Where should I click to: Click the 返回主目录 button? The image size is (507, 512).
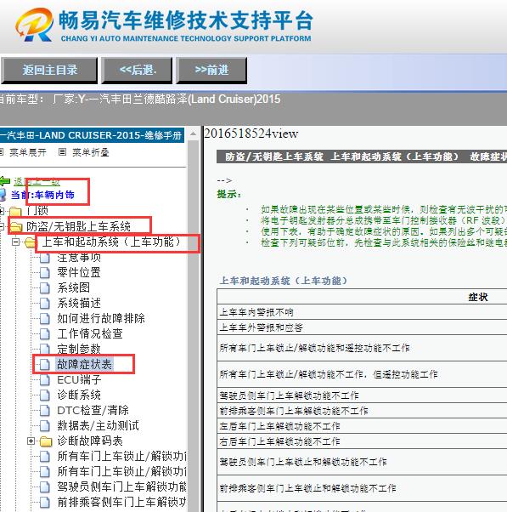(x=49, y=71)
